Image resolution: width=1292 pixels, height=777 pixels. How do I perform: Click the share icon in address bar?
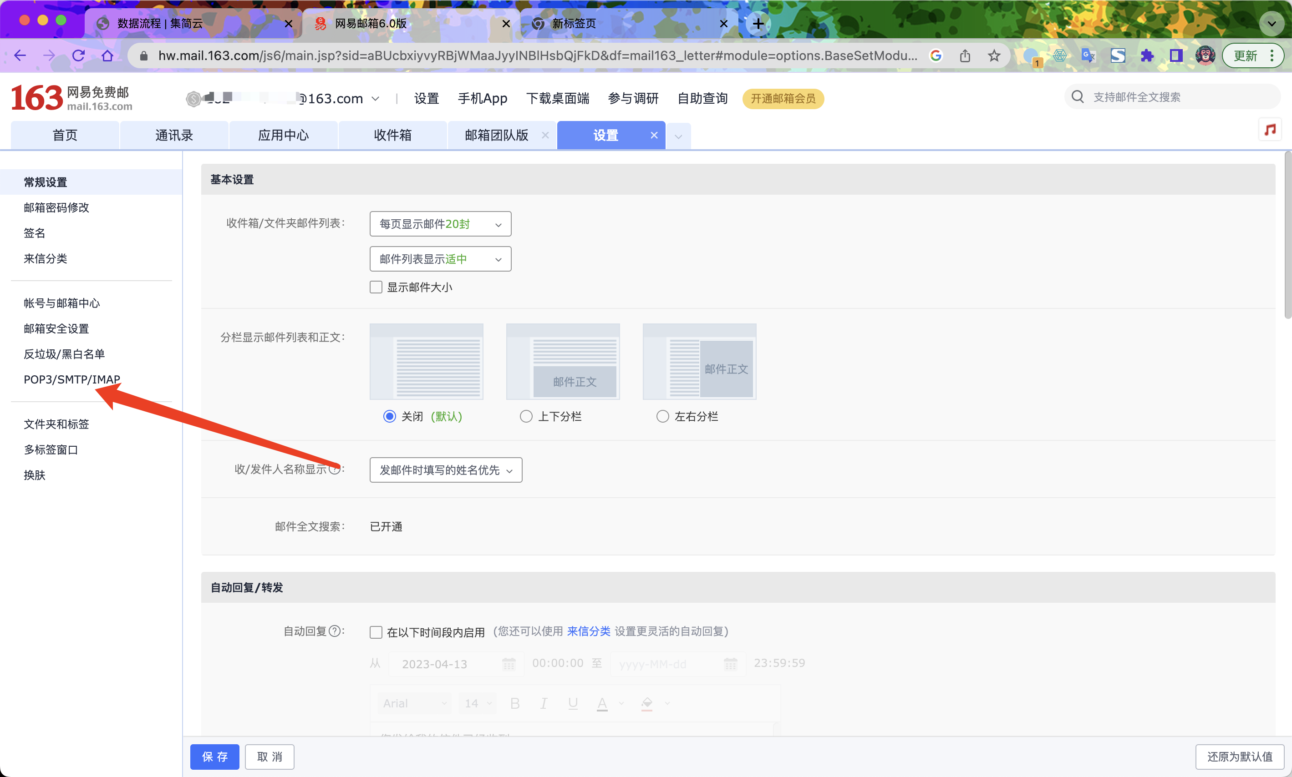(965, 55)
